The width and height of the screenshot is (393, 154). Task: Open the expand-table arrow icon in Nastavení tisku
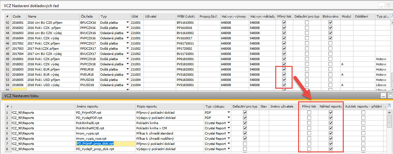[x=389, y=106]
